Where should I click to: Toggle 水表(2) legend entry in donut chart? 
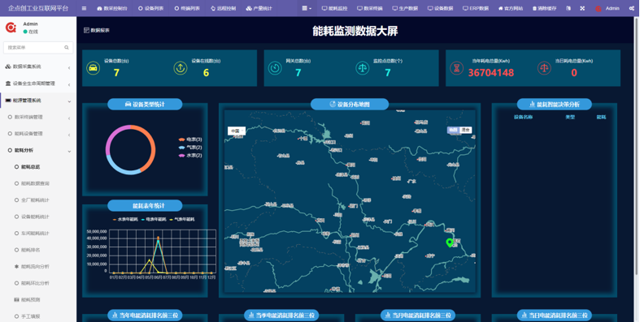click(190, 156)
